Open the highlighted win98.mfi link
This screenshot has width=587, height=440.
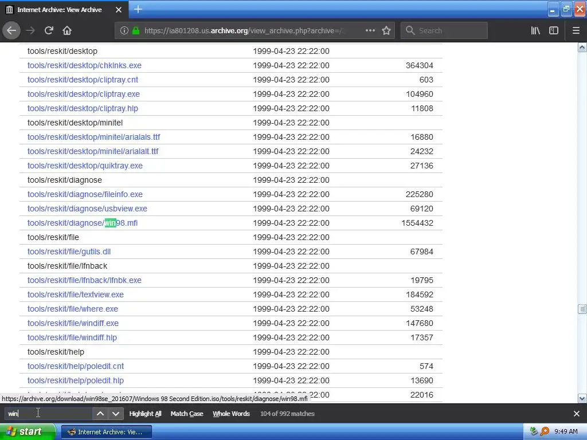[83, 223]
